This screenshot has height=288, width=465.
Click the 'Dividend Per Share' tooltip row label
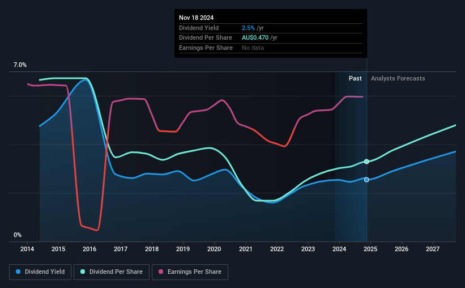[x=206, y=38]
